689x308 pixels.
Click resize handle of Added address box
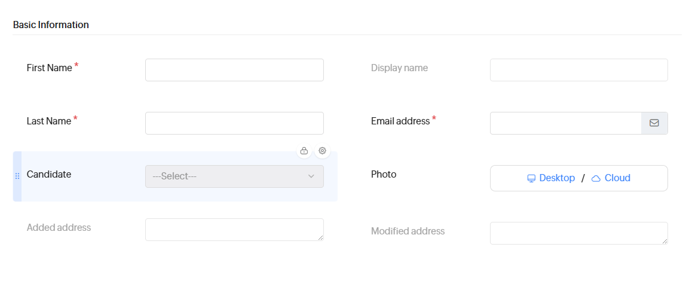click(x=320, y=237)
